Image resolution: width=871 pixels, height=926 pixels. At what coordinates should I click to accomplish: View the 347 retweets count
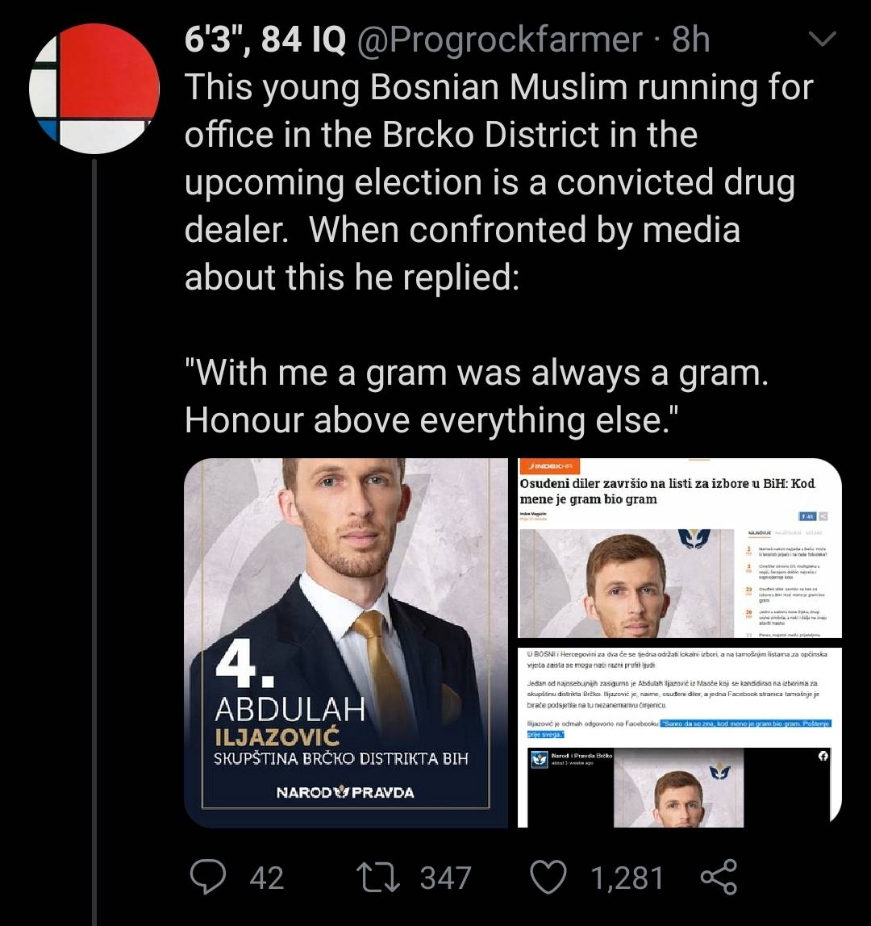pyautogui.click(x=445, y=878)
